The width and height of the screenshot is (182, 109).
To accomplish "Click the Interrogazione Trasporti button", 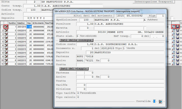I will click(154, 2).
